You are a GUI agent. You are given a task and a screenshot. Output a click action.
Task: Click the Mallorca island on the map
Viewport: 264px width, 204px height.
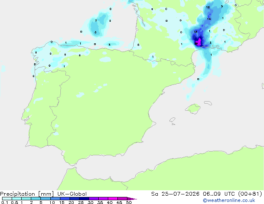pos(193,109)
